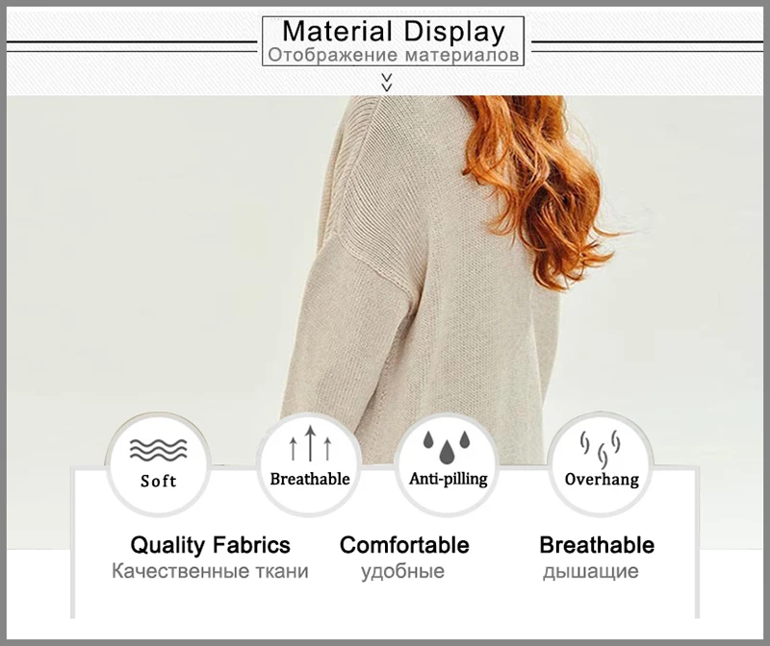Click the 'Comfortable' bold text

pos(404,545)
